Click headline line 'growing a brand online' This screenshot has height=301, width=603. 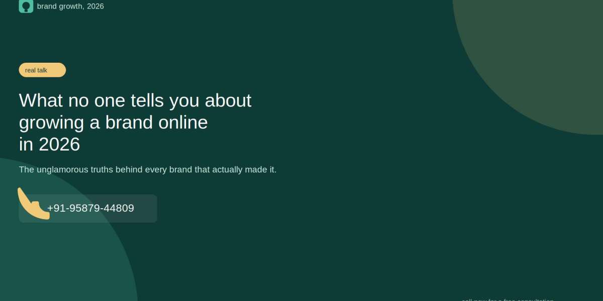[114, 123]
